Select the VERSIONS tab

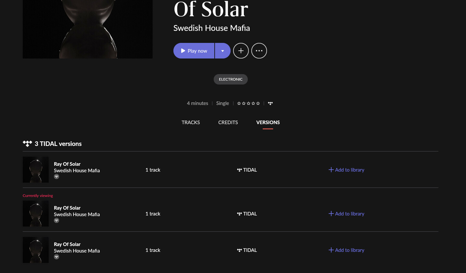click(268, 123)
